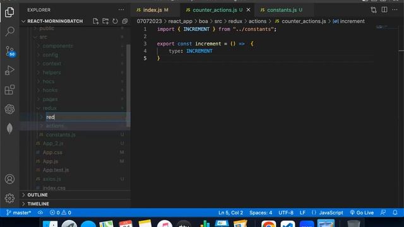
Task: Click increment symbol in the breadcrumb
Action: click(x=349, y=21)
